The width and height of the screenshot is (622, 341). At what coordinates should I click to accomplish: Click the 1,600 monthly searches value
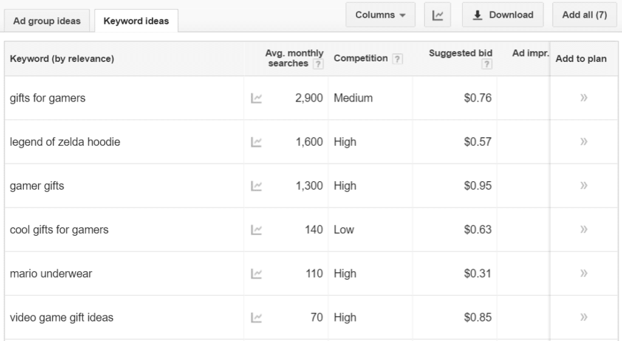309,142
